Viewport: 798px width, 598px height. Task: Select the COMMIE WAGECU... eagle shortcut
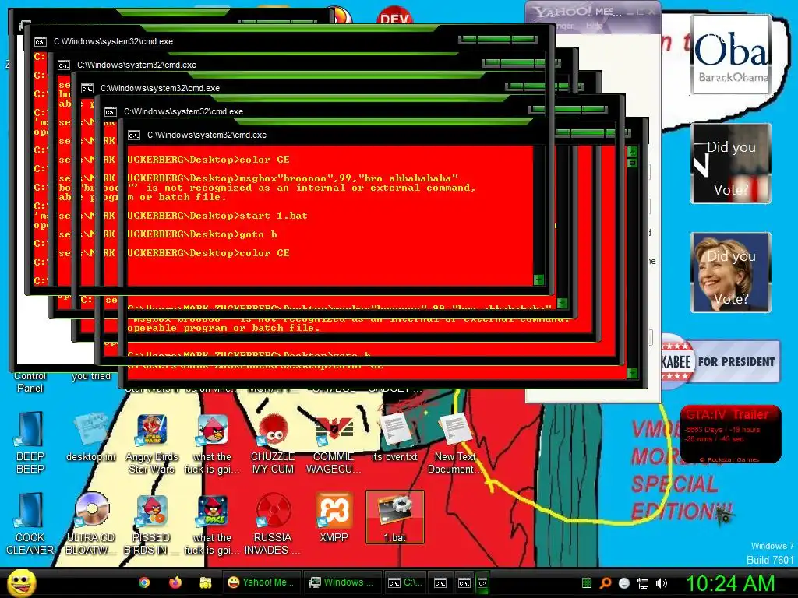tap(334, 443)
